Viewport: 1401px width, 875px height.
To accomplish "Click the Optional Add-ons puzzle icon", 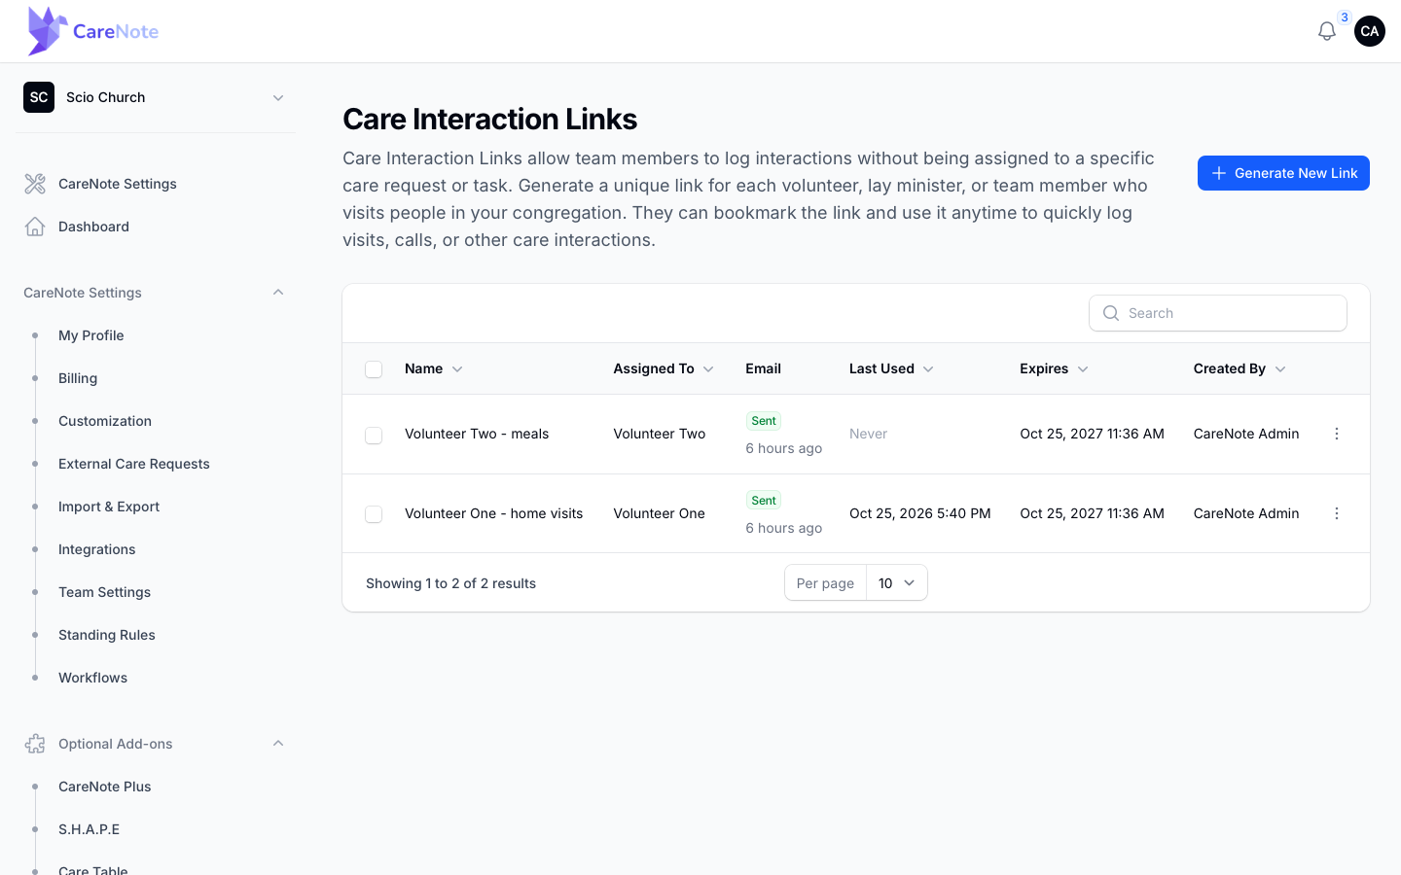I will [x=35, y=744].
